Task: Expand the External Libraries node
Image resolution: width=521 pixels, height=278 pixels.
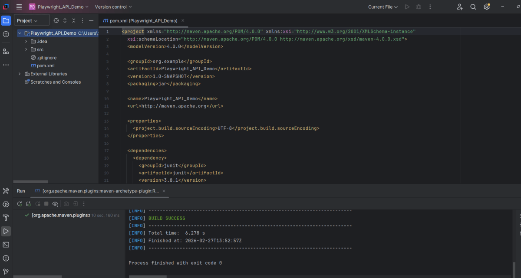Action: coord(20,74)
